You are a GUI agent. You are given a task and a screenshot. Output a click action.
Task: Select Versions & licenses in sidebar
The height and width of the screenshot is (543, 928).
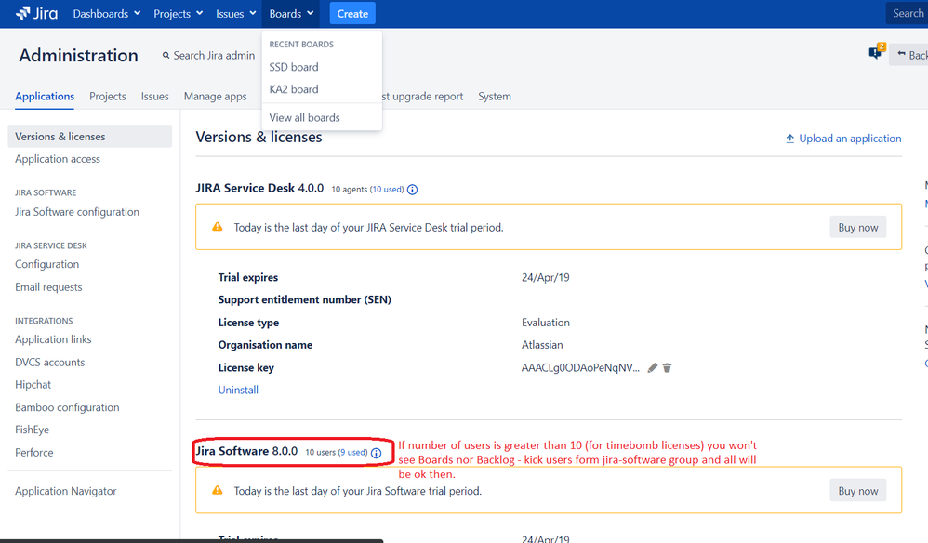click(x=90, y=137)
